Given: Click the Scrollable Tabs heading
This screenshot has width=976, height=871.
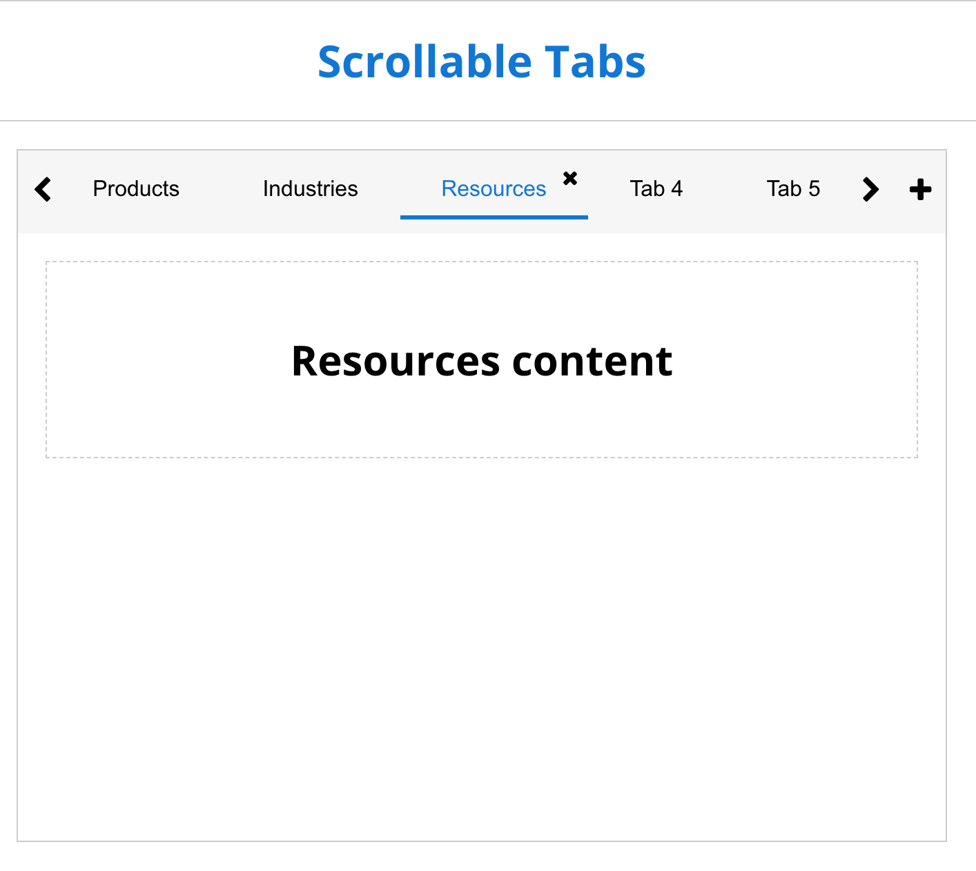Looking at the screenshot, I should [x=482, y=61].
